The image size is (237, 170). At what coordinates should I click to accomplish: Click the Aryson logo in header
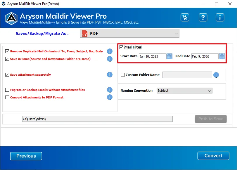pos(11,18)
